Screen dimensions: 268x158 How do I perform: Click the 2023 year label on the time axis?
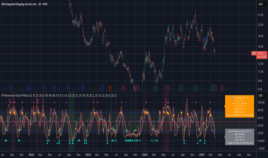click(x=88, y=155)
